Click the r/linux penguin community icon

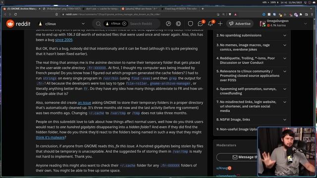point(40,24)
